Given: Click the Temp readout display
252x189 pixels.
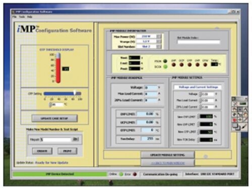Looking at the screenshot, I should point(214,64).
